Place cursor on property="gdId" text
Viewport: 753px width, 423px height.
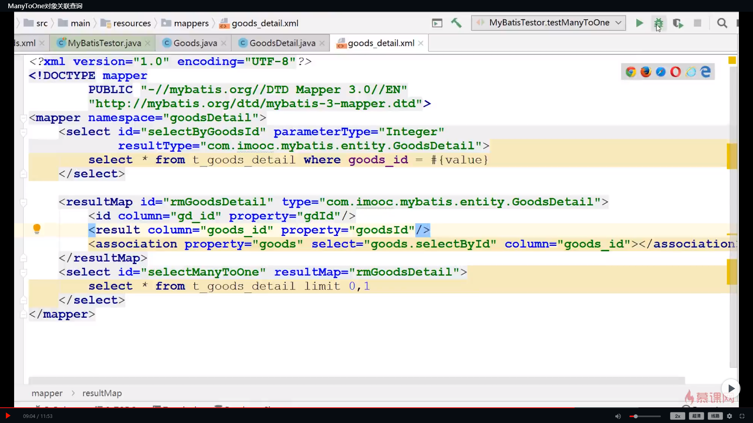click(x=285, y=216)
